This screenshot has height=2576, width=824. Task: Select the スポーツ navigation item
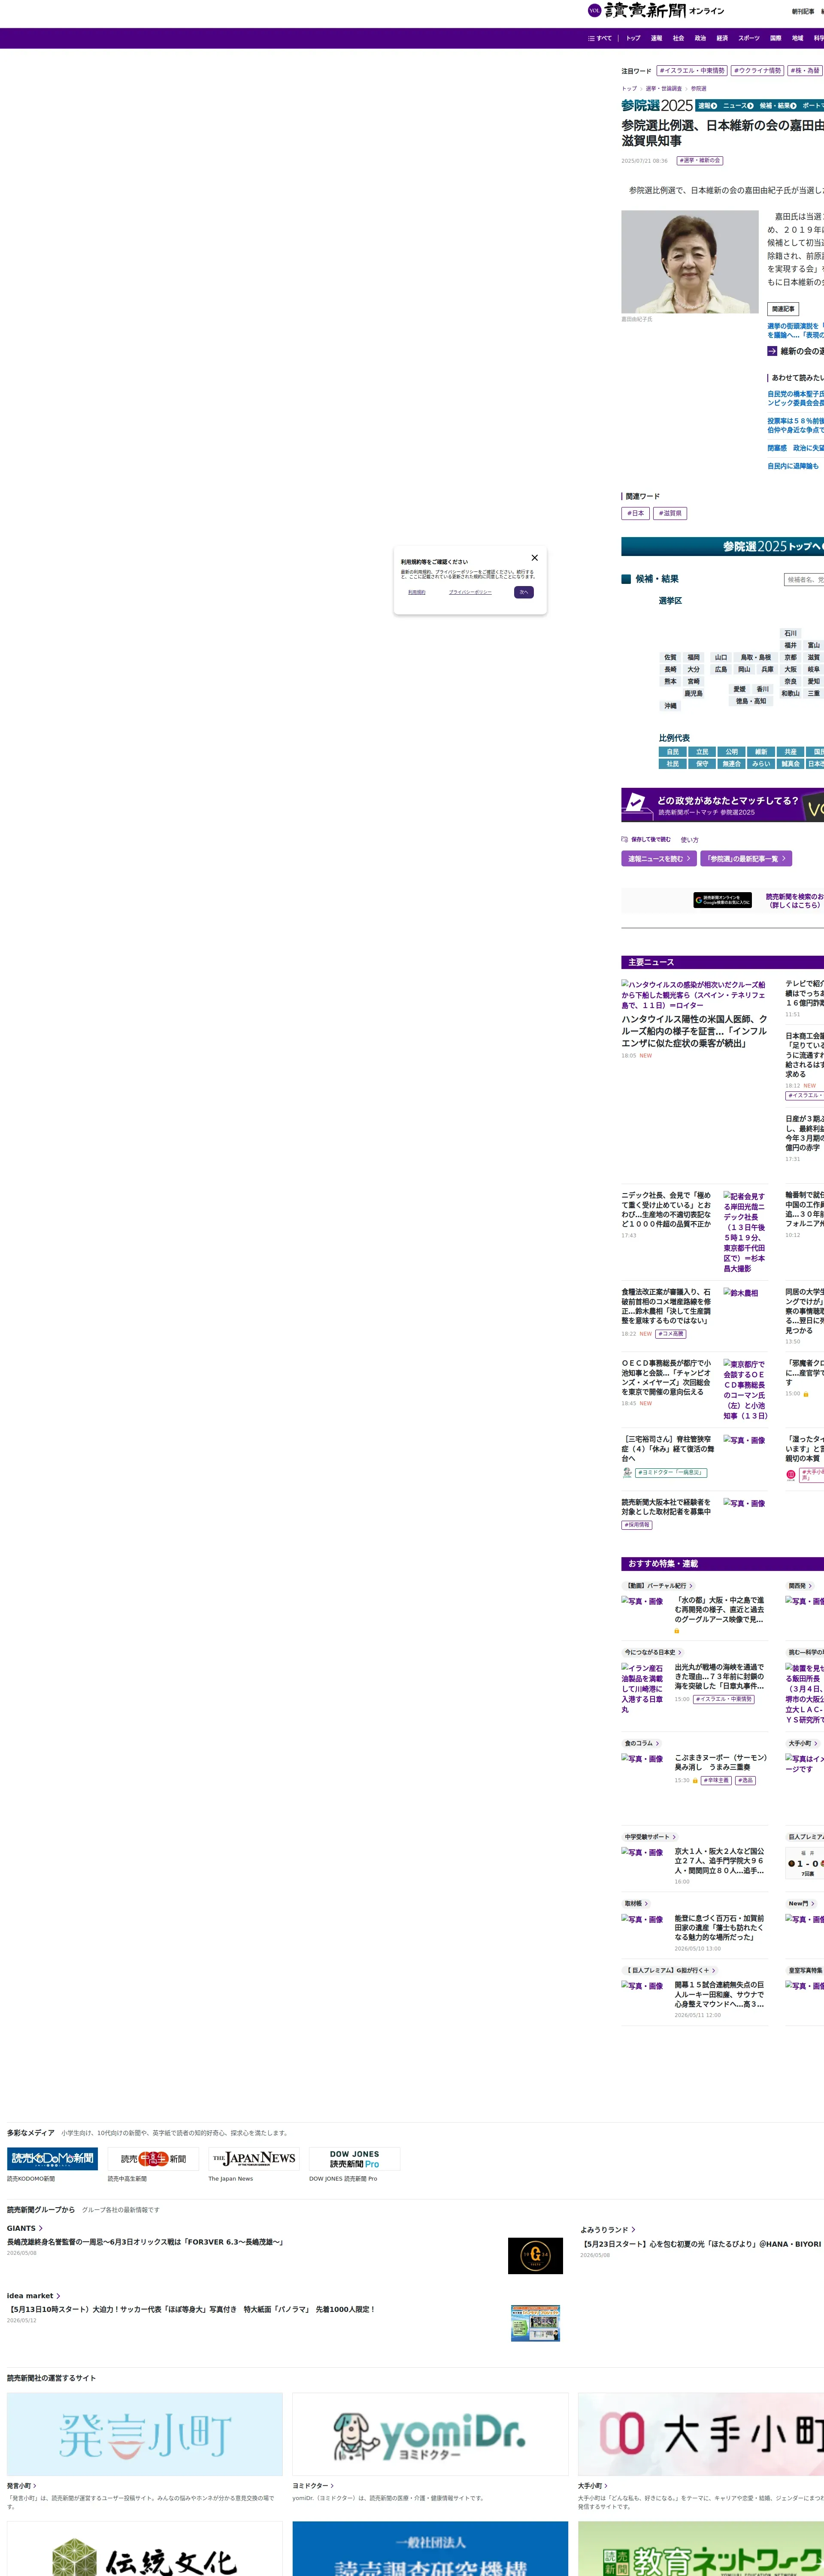click(749, 38)
